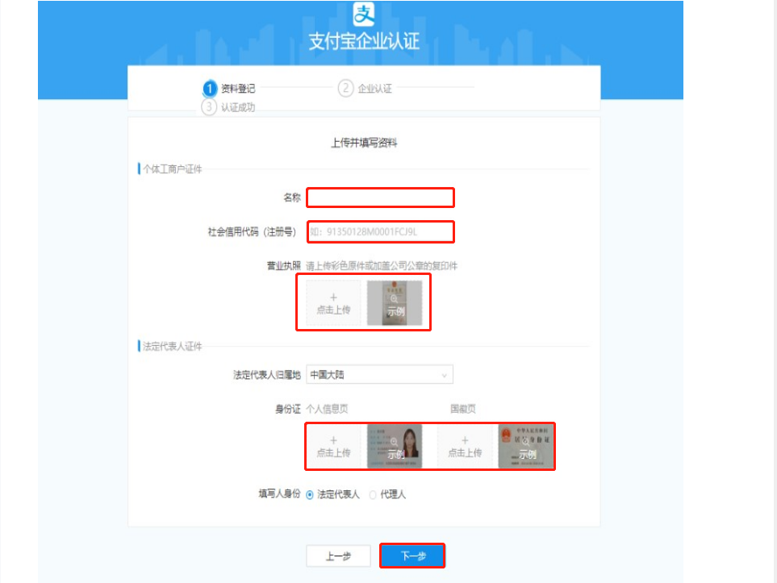Click the 支付宝企业认证 title text
The image size is (777, 583).
coord(364,41)
